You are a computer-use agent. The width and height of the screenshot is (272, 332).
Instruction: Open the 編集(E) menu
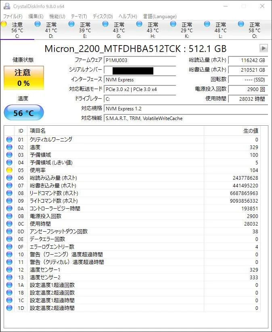point(36,16)
